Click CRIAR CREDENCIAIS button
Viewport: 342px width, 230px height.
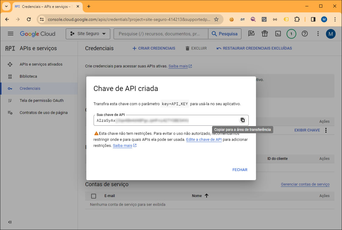(x=154, y=48)
